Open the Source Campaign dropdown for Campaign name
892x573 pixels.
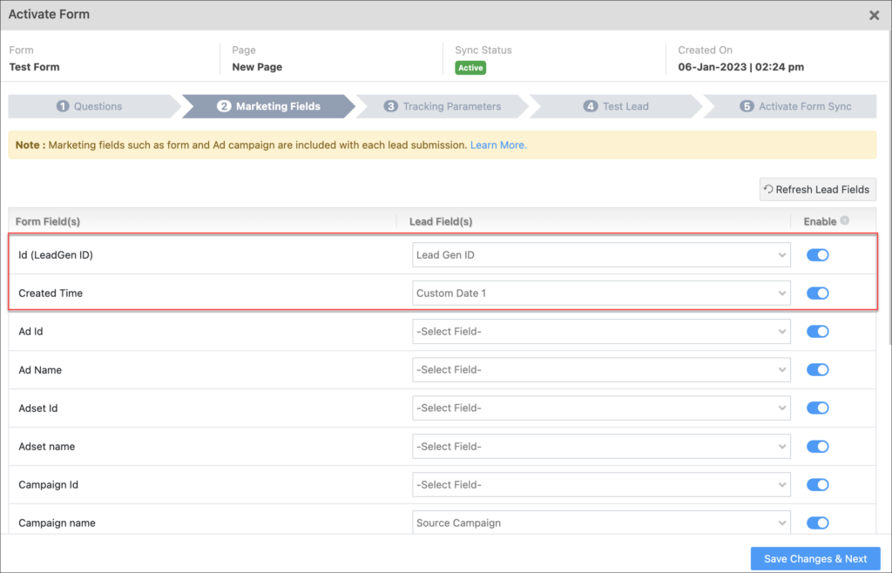601,522
